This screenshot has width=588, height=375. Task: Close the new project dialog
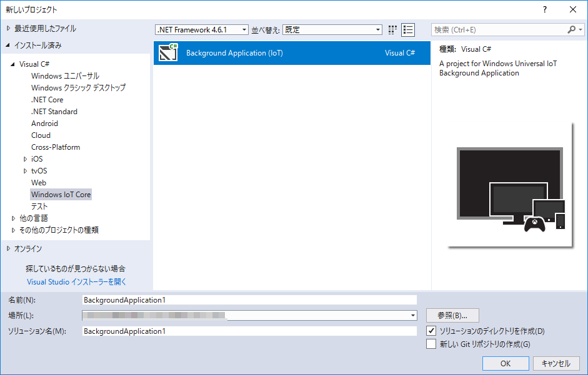coord(573,10)
